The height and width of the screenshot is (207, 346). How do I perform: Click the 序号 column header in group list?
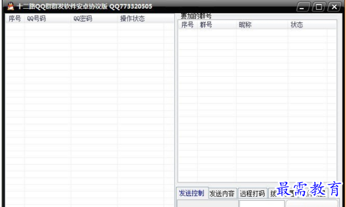tap(187, 25)
